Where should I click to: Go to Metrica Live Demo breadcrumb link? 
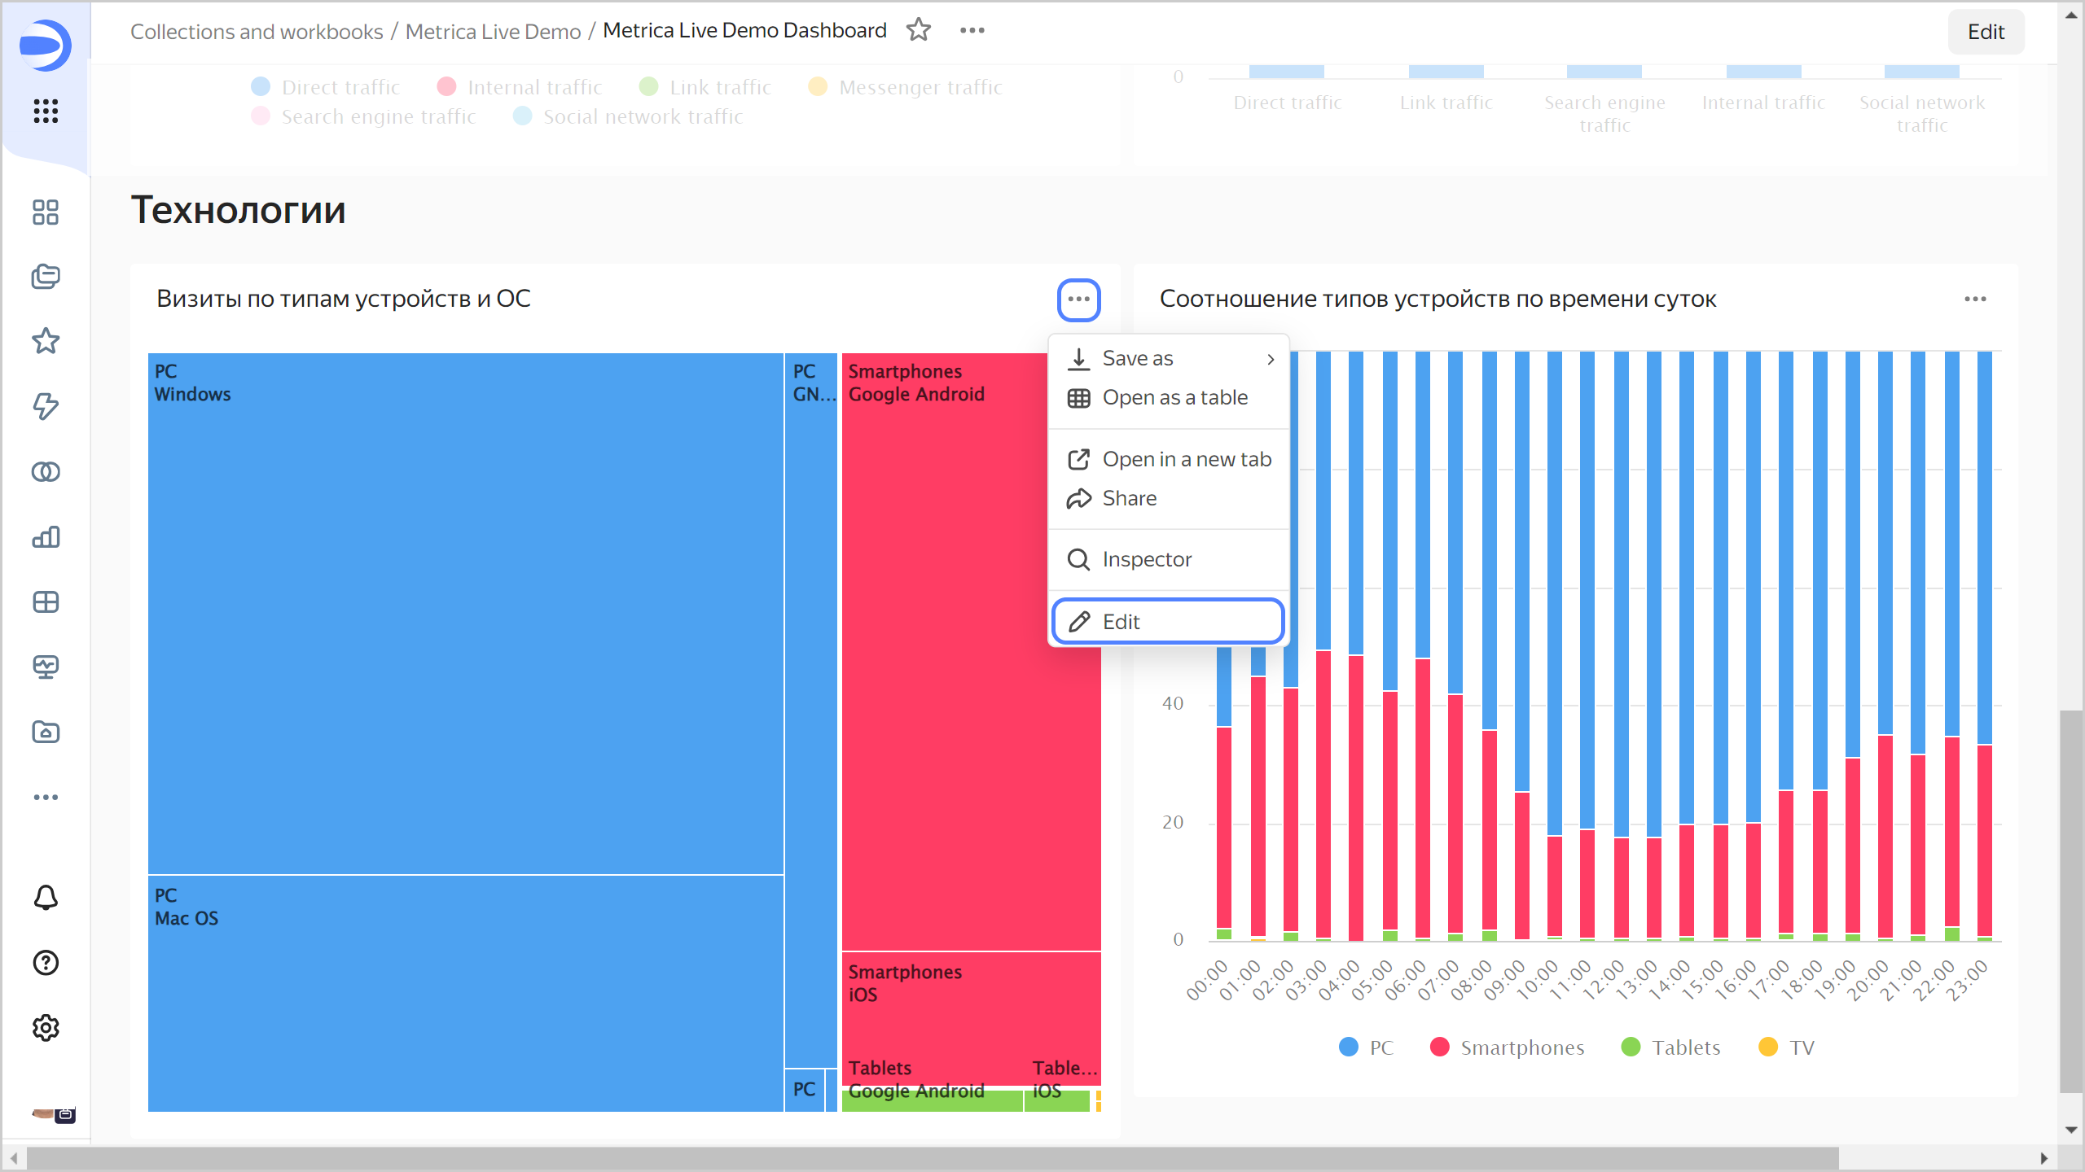coord(493,31)
